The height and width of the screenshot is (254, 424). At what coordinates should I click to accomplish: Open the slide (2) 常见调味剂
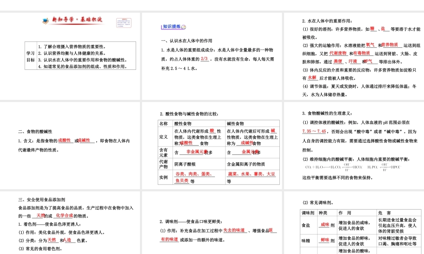354,223
